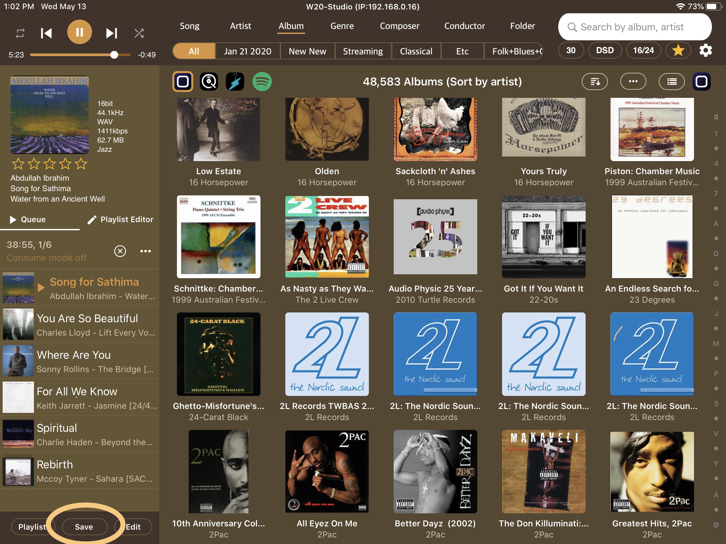Open Audio Physic 25 Years album

tap(435, 237)
